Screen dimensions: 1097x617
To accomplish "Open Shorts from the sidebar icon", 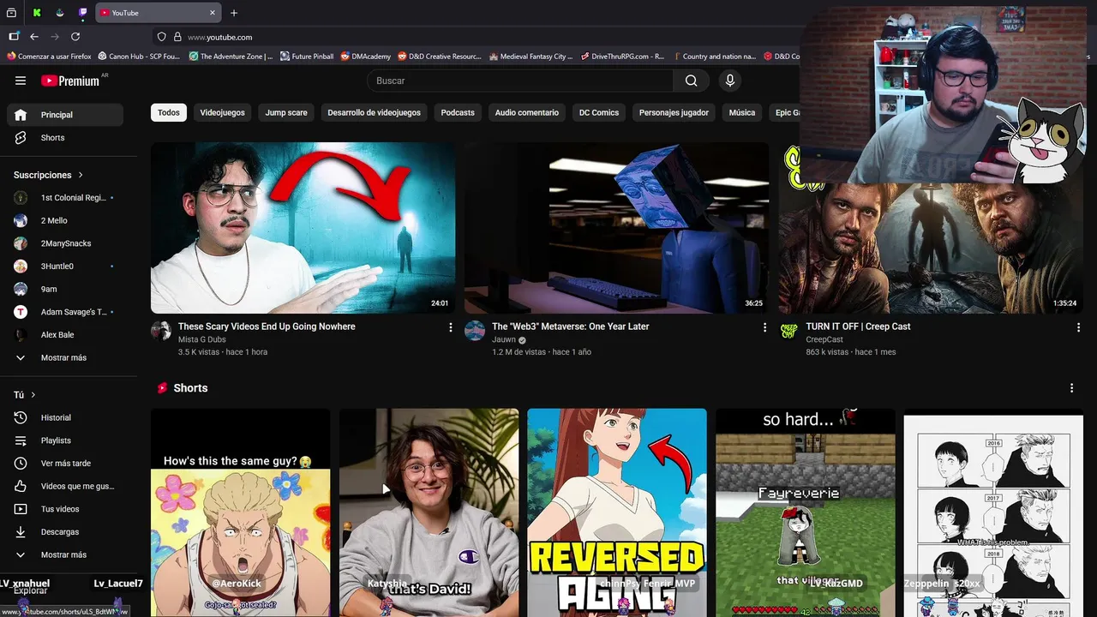I will click(21, 137).
